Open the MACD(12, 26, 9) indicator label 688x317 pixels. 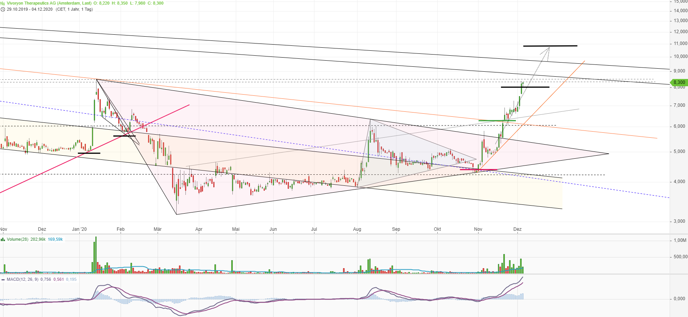pyautogui.click(x=23, y=279)
